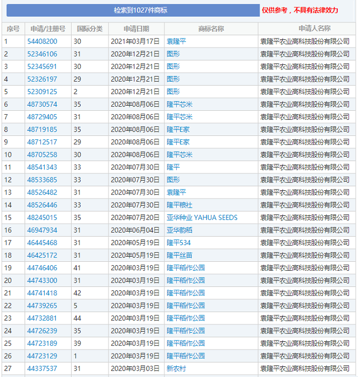Open registration number 46445468
The height and width of the screenshot is (377, 358).
[x=42, y=243]
